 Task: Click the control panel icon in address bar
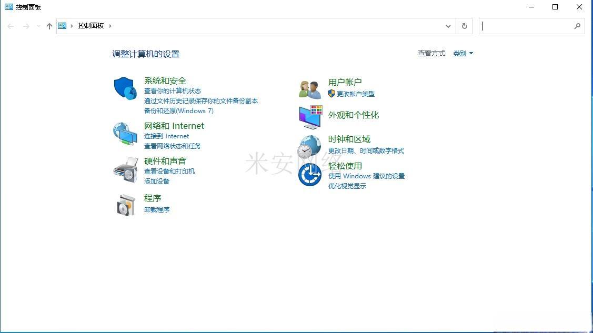click(62, 26)
